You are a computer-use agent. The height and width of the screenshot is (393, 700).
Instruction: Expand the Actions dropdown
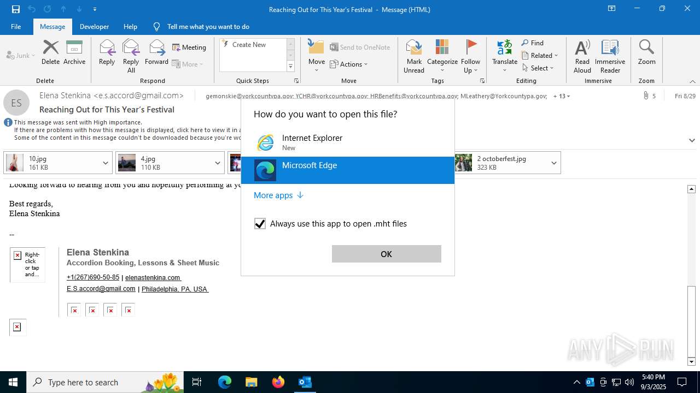click(349, 64)
